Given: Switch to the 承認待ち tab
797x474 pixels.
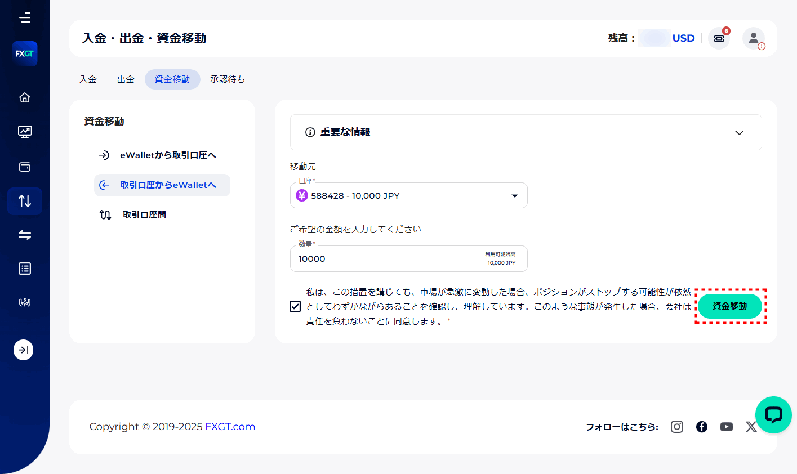Looking at the screenshot, I should coord(228,79).
